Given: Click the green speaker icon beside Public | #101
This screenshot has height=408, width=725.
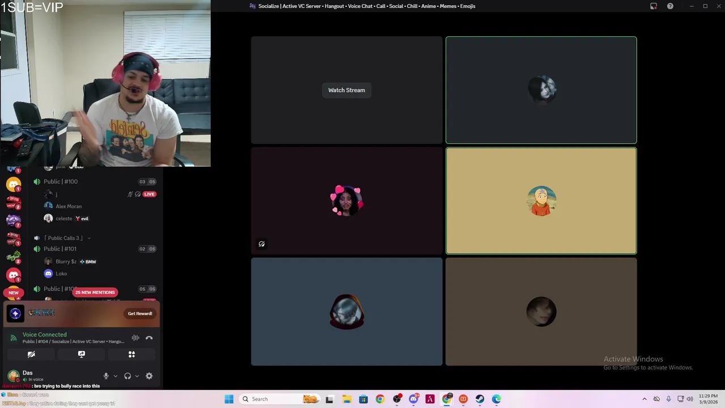Looking at the screenshot, I should (37, 249).
